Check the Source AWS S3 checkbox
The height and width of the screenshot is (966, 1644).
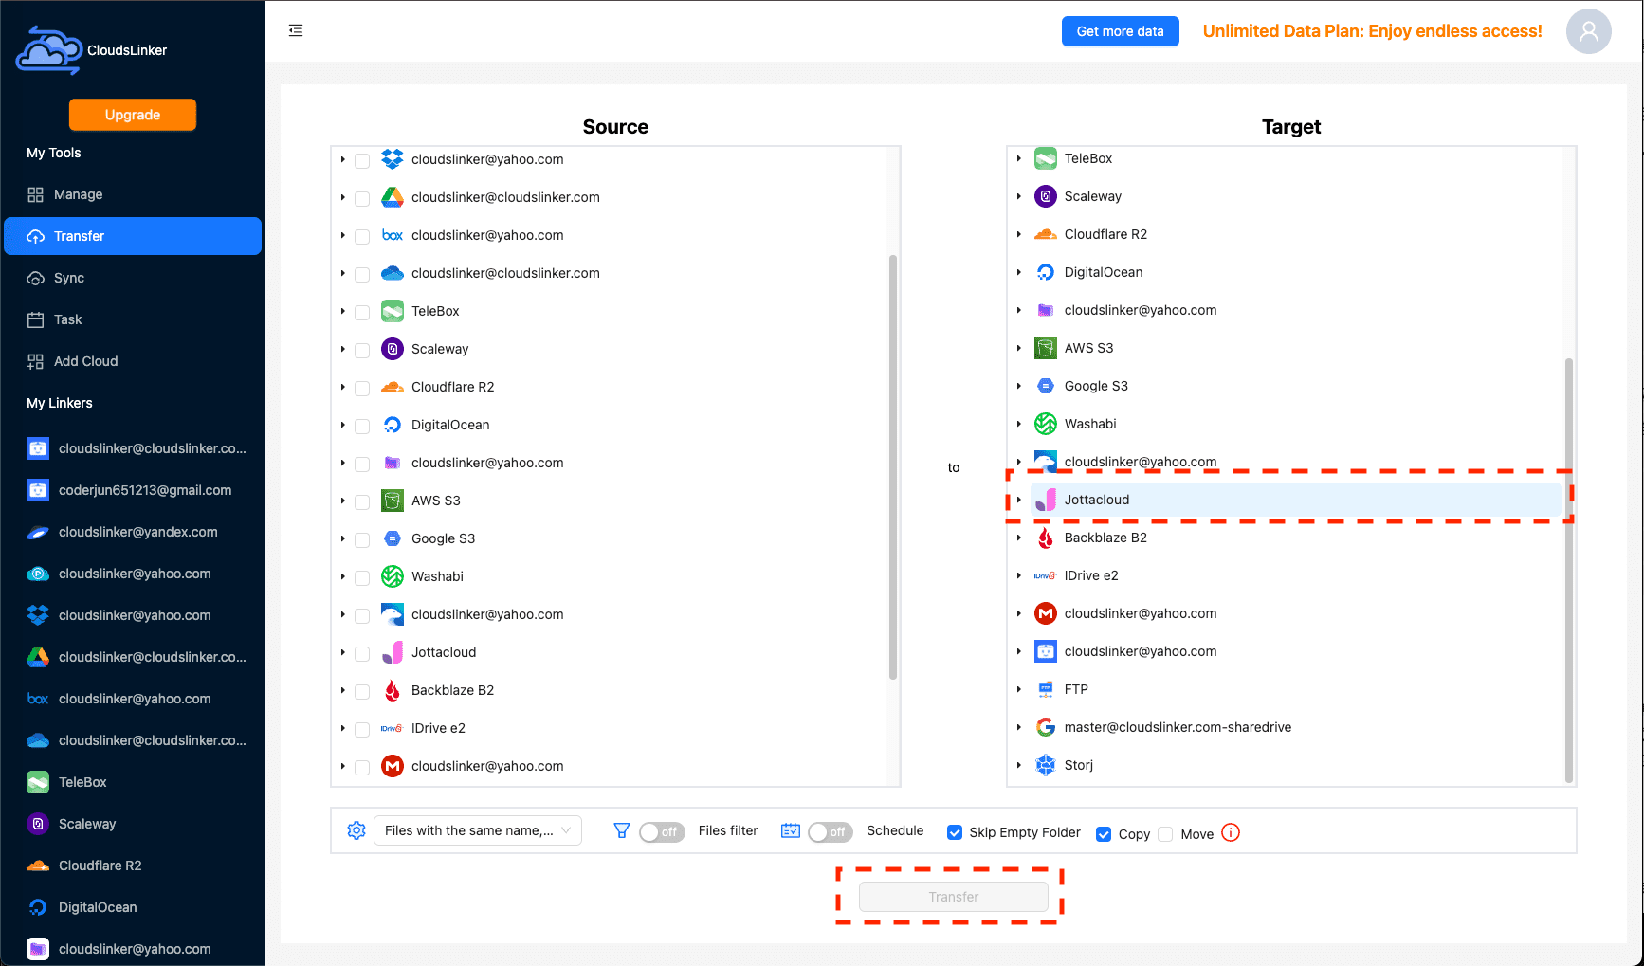(362, 502)
